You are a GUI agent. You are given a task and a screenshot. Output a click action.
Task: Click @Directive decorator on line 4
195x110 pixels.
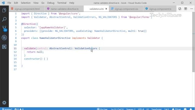pos(28,24)
